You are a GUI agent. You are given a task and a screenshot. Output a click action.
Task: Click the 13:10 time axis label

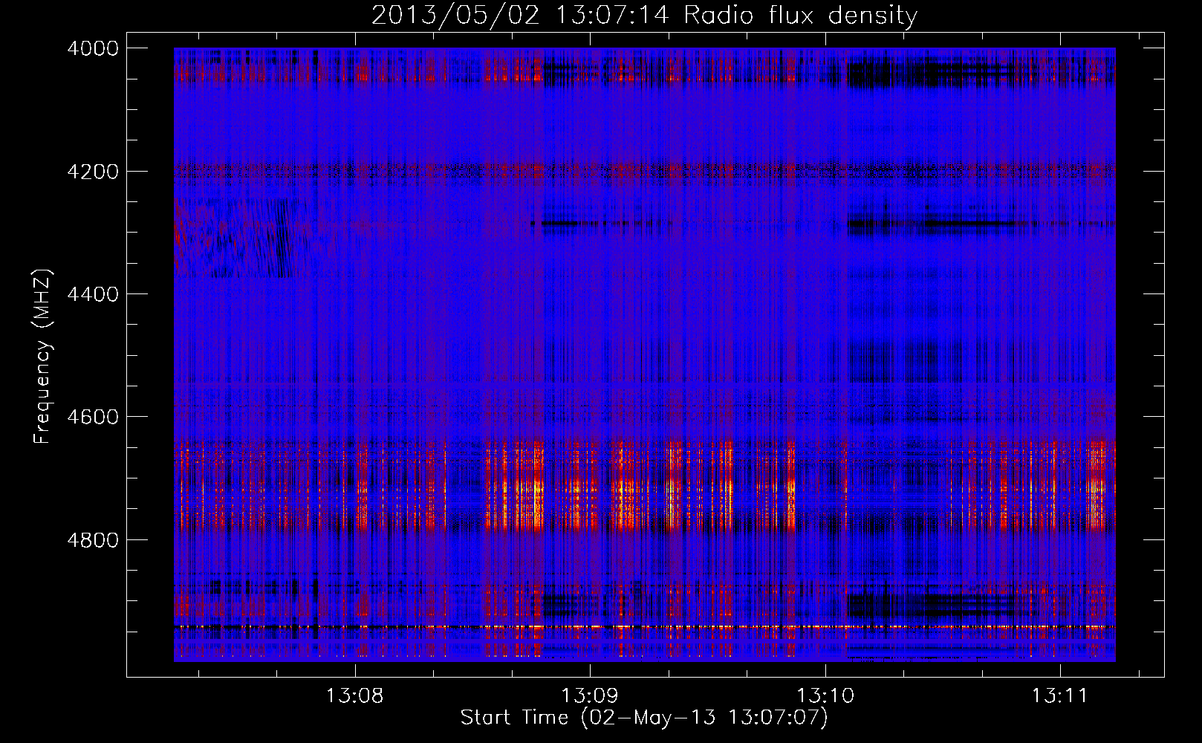825,696
